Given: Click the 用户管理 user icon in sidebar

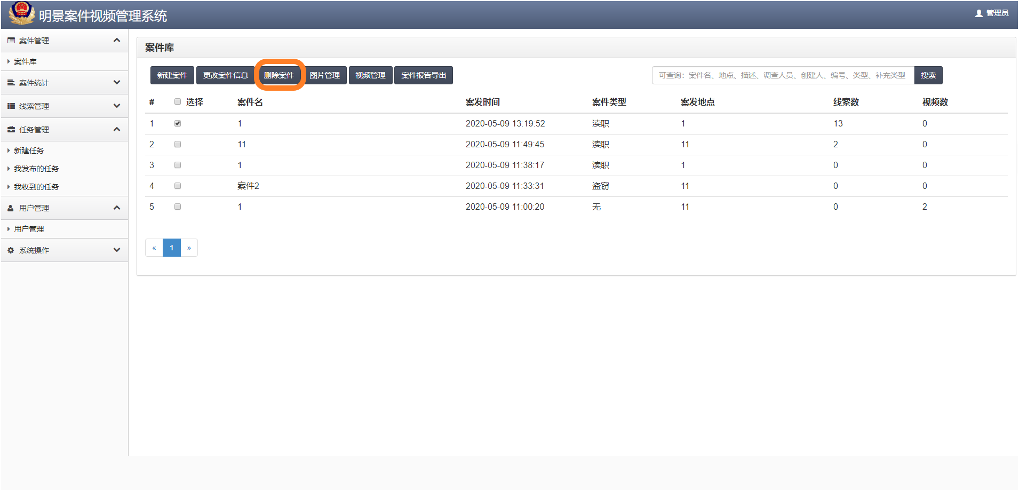Looking at the screenshot, I should pyautogui.click(x=10, y=208).
